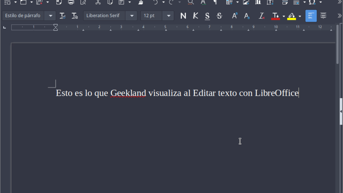Viewport: 343px width, 193px height.
Task: Click the ruler tab stop type button
Action: (5, 27)
